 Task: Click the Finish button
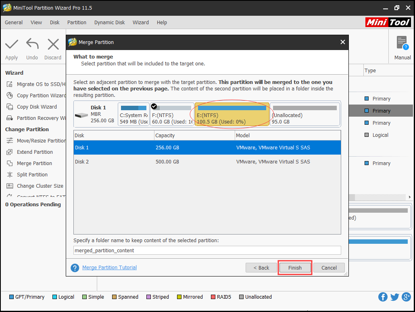295,268
